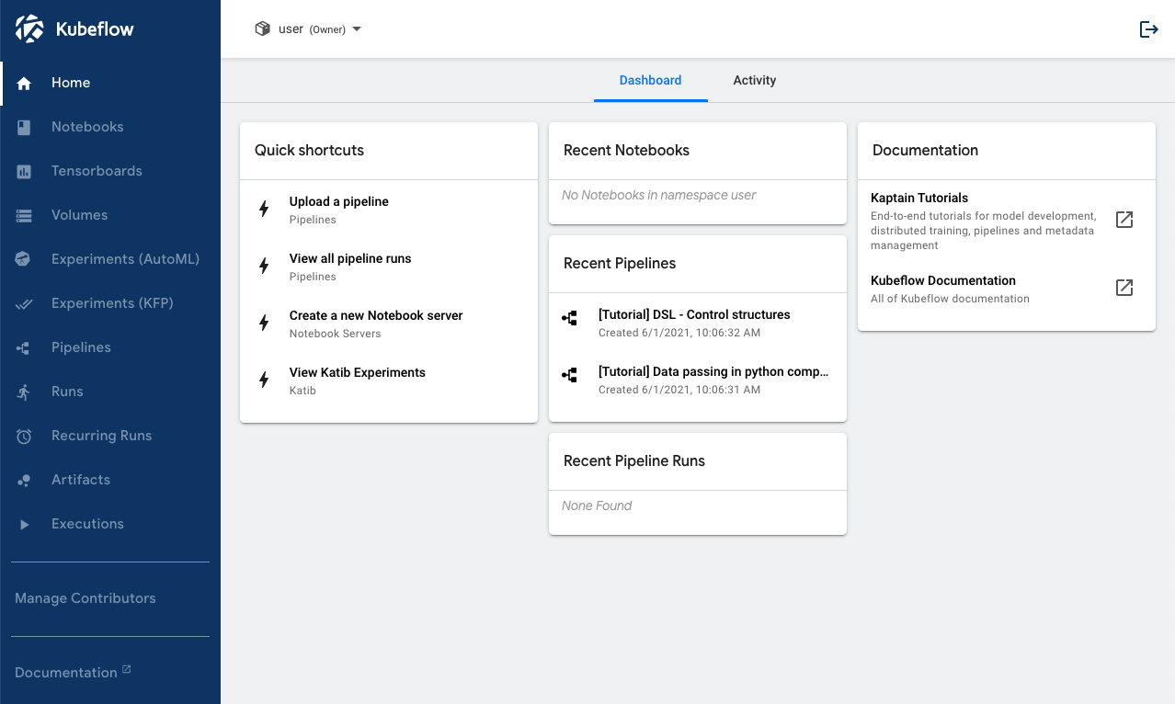This screenshot has width=1175, height=704.
Task: Click the Artifacts bubble icon
Action: click(x=24, y=480)
